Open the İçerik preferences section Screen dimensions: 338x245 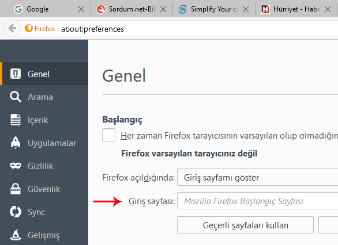[x=44, y=120]
